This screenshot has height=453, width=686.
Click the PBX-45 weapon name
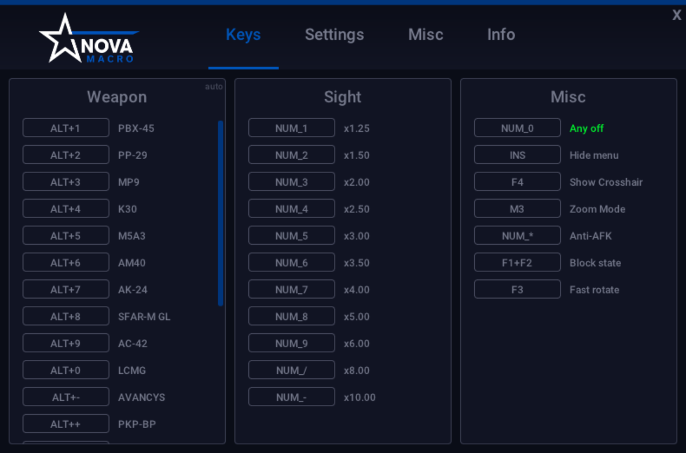pos(136,128)
